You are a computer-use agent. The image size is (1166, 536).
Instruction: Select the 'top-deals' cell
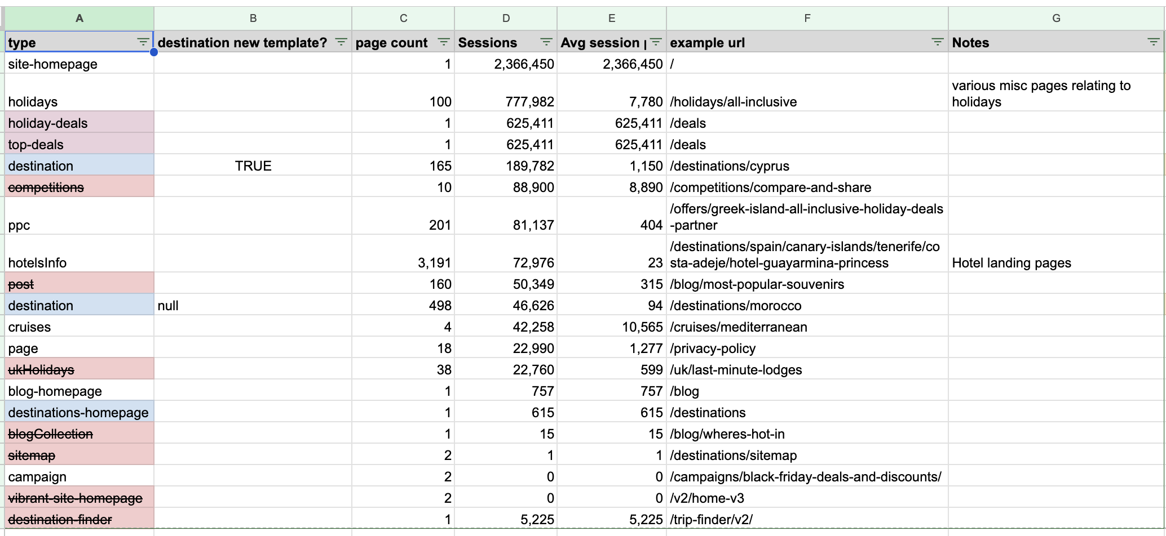(x=79, y=144)
